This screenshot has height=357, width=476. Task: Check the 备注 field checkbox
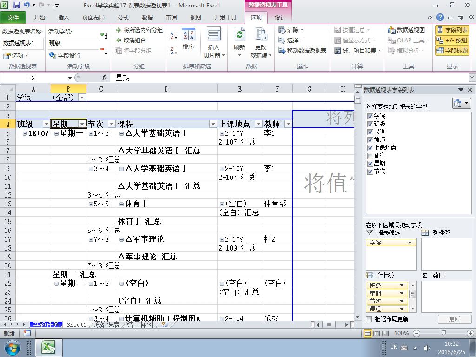pos(370,156)
